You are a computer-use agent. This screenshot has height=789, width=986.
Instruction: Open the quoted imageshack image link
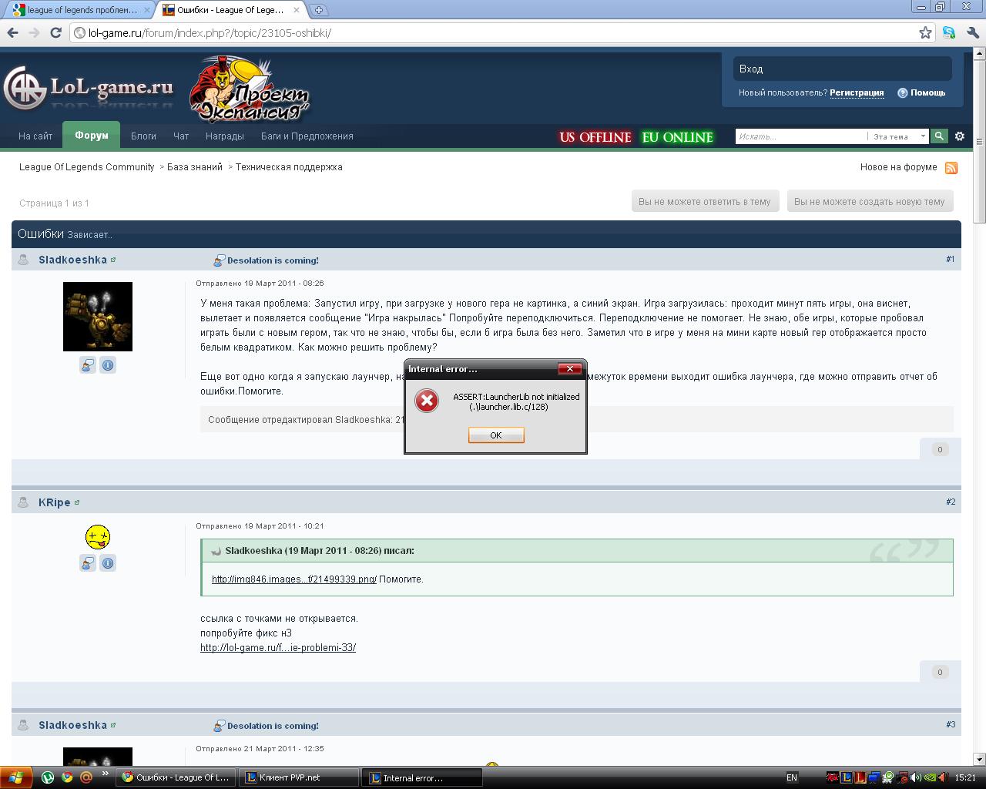[294, 579]
